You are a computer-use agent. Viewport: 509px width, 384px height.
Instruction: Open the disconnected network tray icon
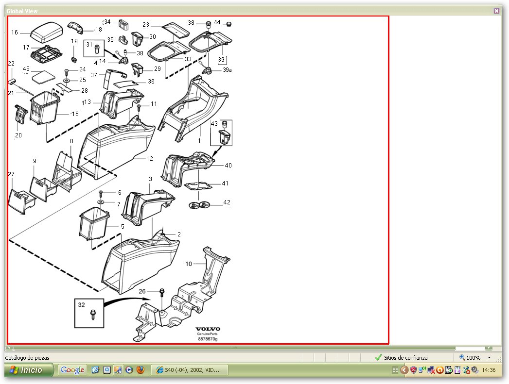pos(431,370)
